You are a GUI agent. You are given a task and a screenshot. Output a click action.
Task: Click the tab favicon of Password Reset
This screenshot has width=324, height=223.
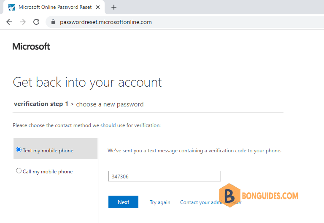12,7
